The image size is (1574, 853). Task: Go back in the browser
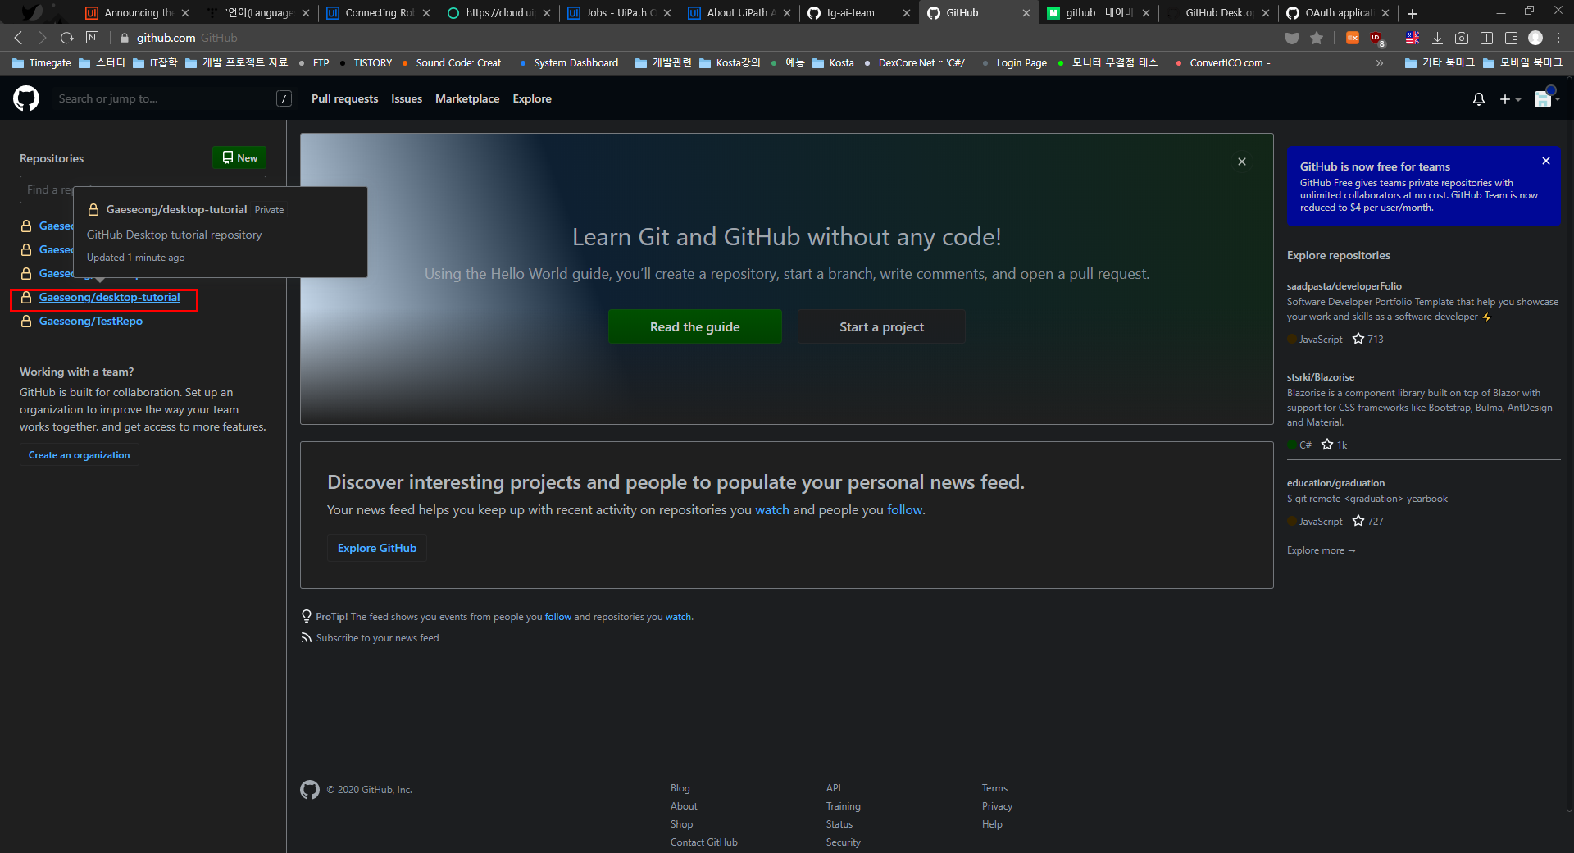coord(18,38)
